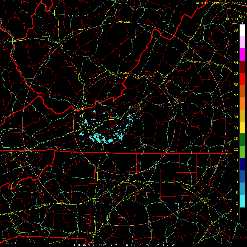Click the 20 OCT 25 date stamp
The width and height of the screenshot is (247, 247).
(x=150, y=245)
